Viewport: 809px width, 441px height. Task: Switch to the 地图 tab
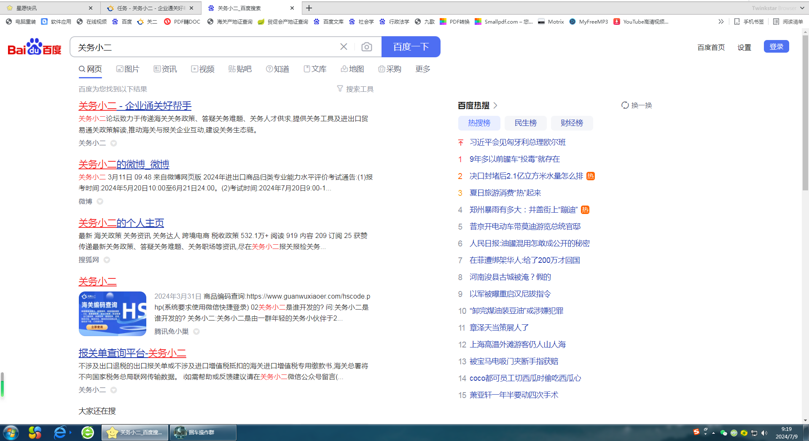[352, 69]
